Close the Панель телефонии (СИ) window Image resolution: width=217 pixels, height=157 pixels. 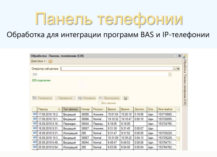point(180,56)
